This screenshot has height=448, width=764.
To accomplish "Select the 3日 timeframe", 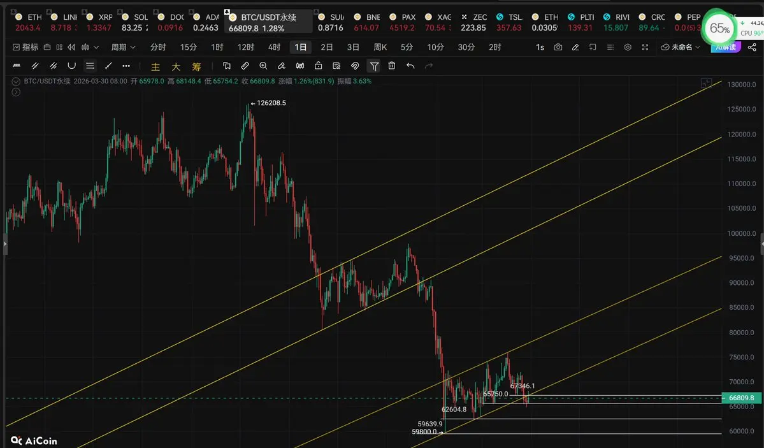I will tap(353, 47).
